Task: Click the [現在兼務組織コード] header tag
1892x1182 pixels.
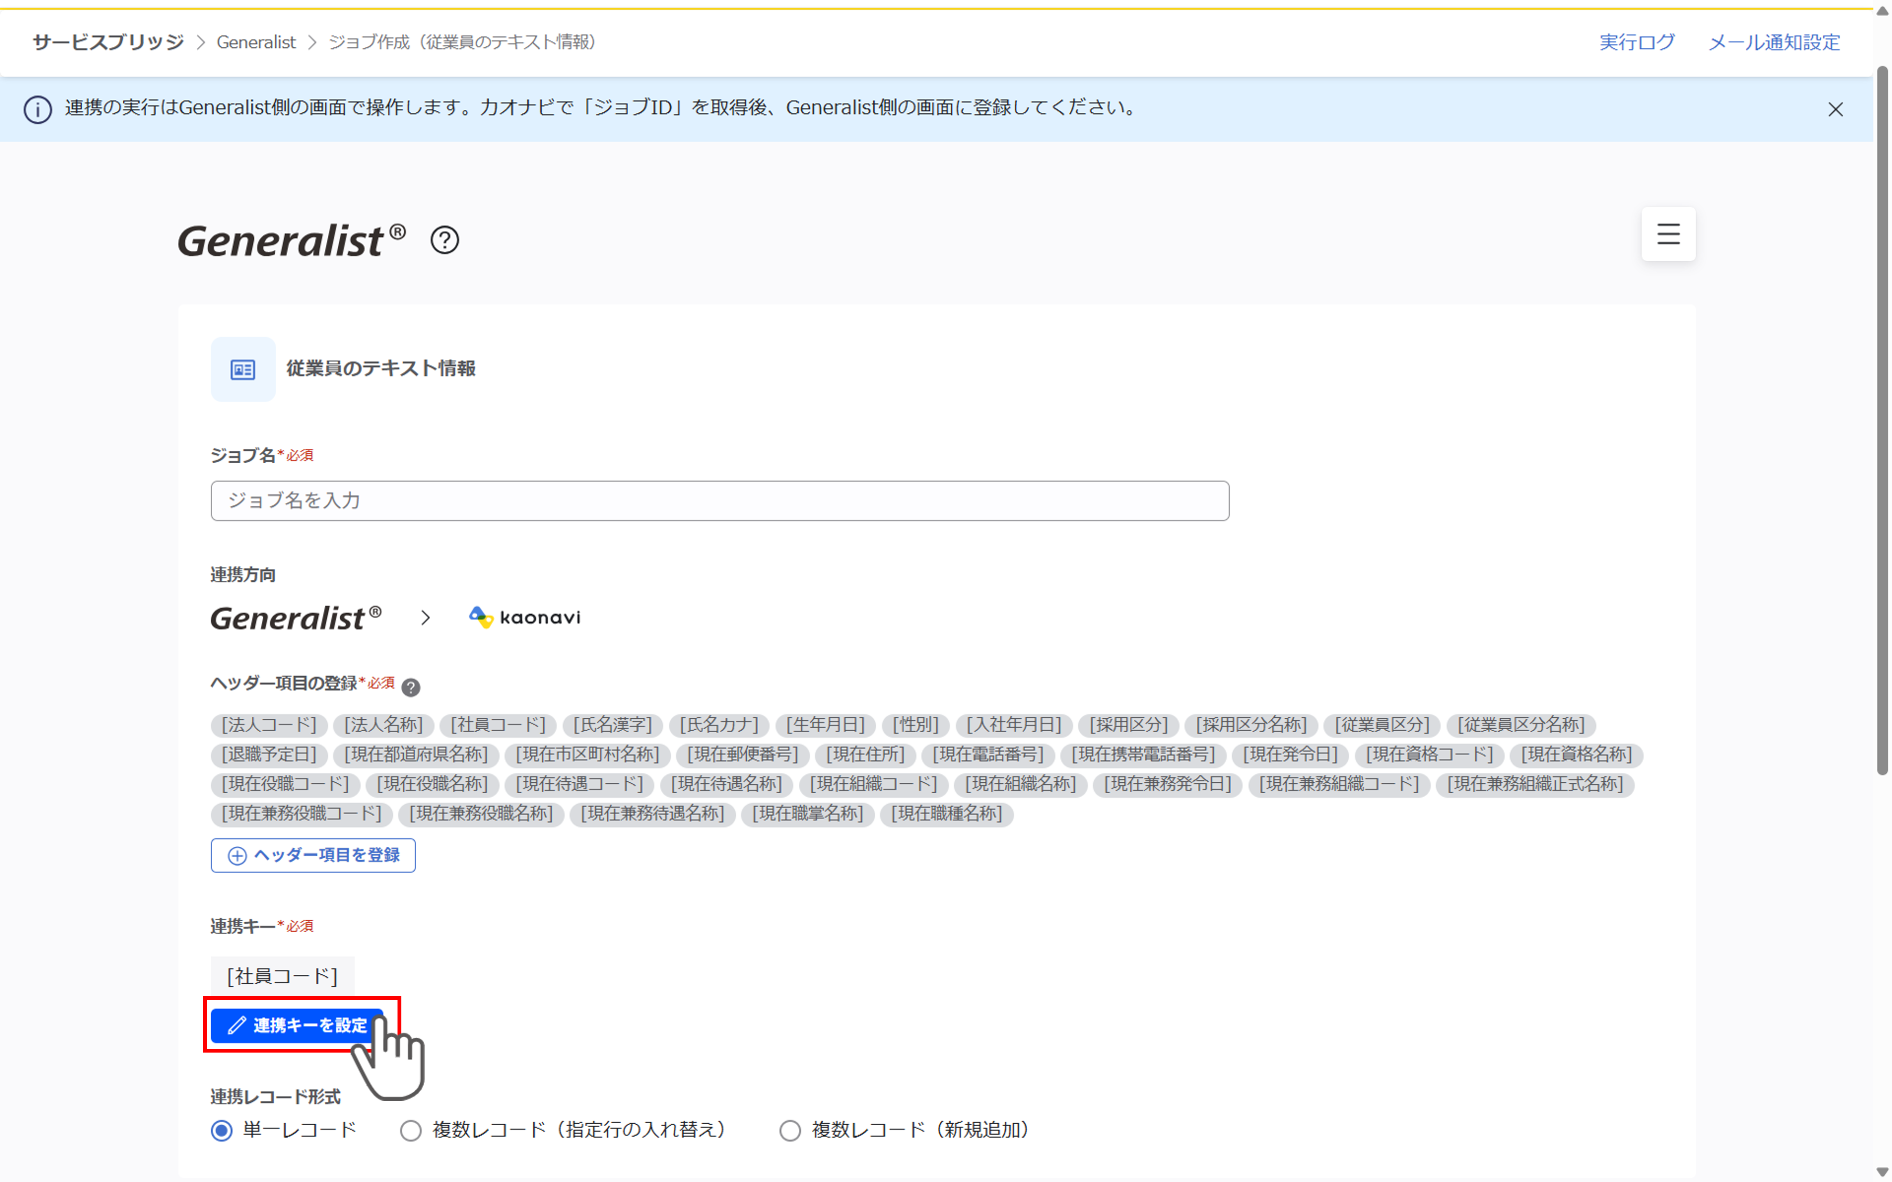Action: point(1339,785)
